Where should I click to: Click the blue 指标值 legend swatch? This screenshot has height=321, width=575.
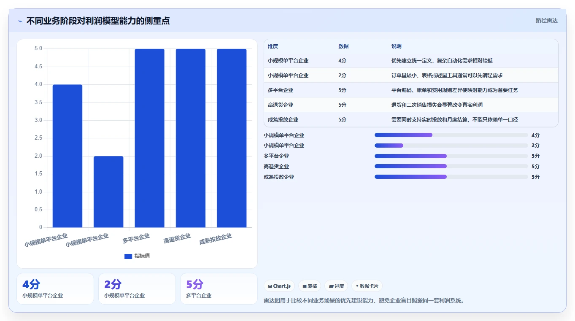[x=128, y=256]
